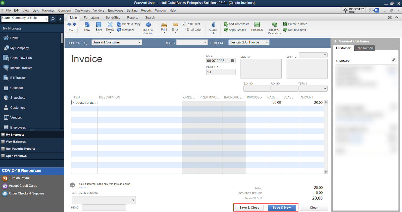
Task: Switch to the Formatting tab
Action: click(x=91, y=18)
